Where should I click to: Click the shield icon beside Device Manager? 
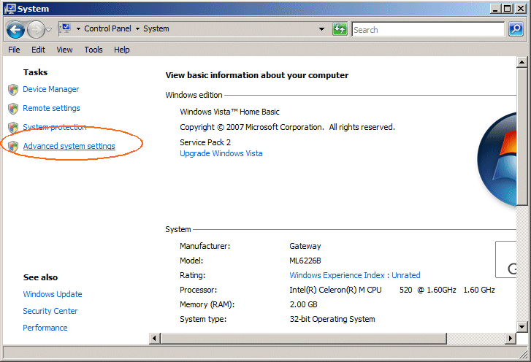(13, 90)
